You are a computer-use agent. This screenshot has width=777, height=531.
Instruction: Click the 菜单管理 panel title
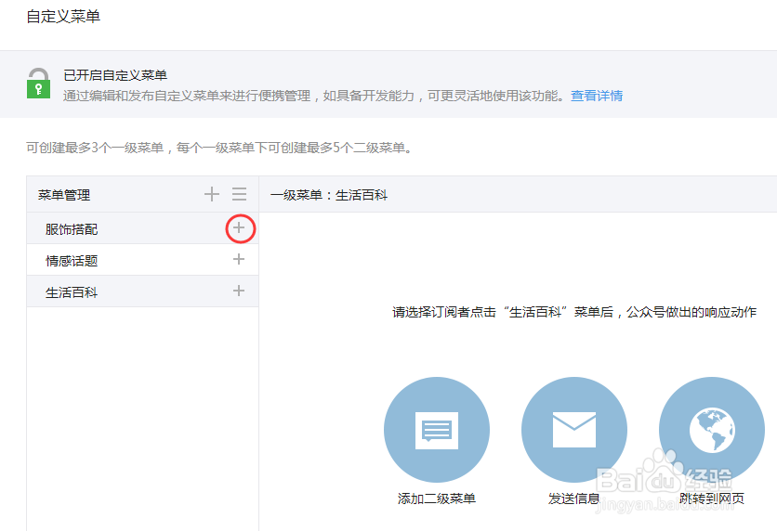[x=64, y=195]
